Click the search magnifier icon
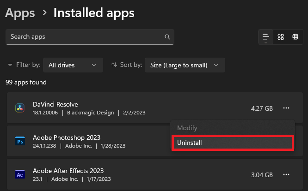The width and height of the screenshot is (308, 191). (167, 37)
